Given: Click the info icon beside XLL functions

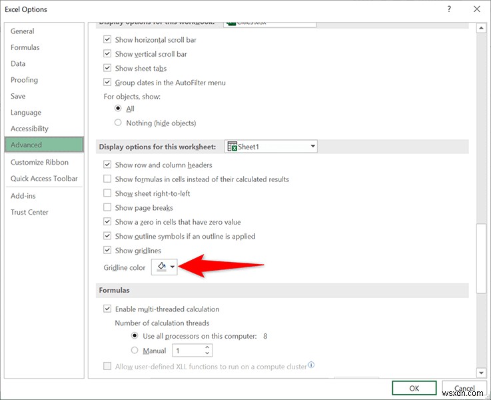Looking at the screenshot, I should [311, 365].
